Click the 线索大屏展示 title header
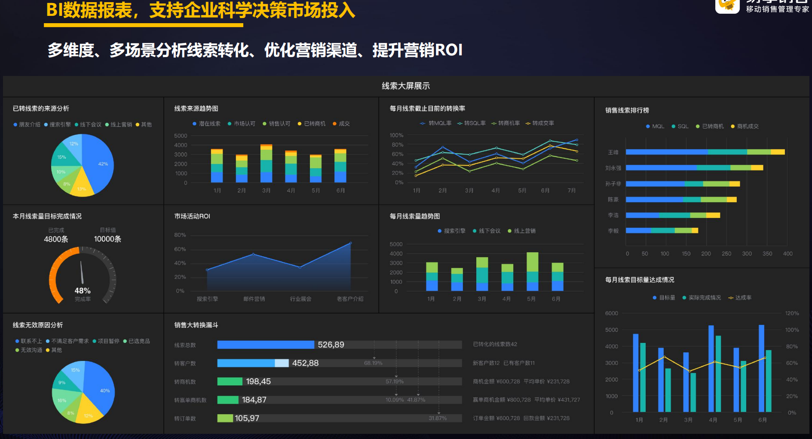Viewport: 812px width, 439px height. (x=405, y=86)
